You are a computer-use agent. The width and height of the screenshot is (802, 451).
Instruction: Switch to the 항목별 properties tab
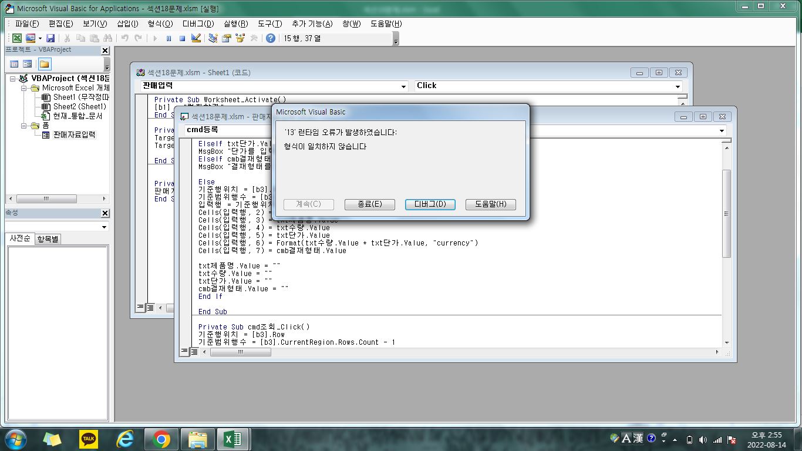(48, 239)
